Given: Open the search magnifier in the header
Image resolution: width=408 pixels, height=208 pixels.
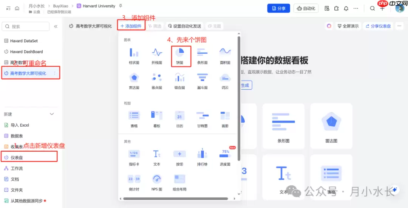Looking at the screenshot, I should (372, 8).
